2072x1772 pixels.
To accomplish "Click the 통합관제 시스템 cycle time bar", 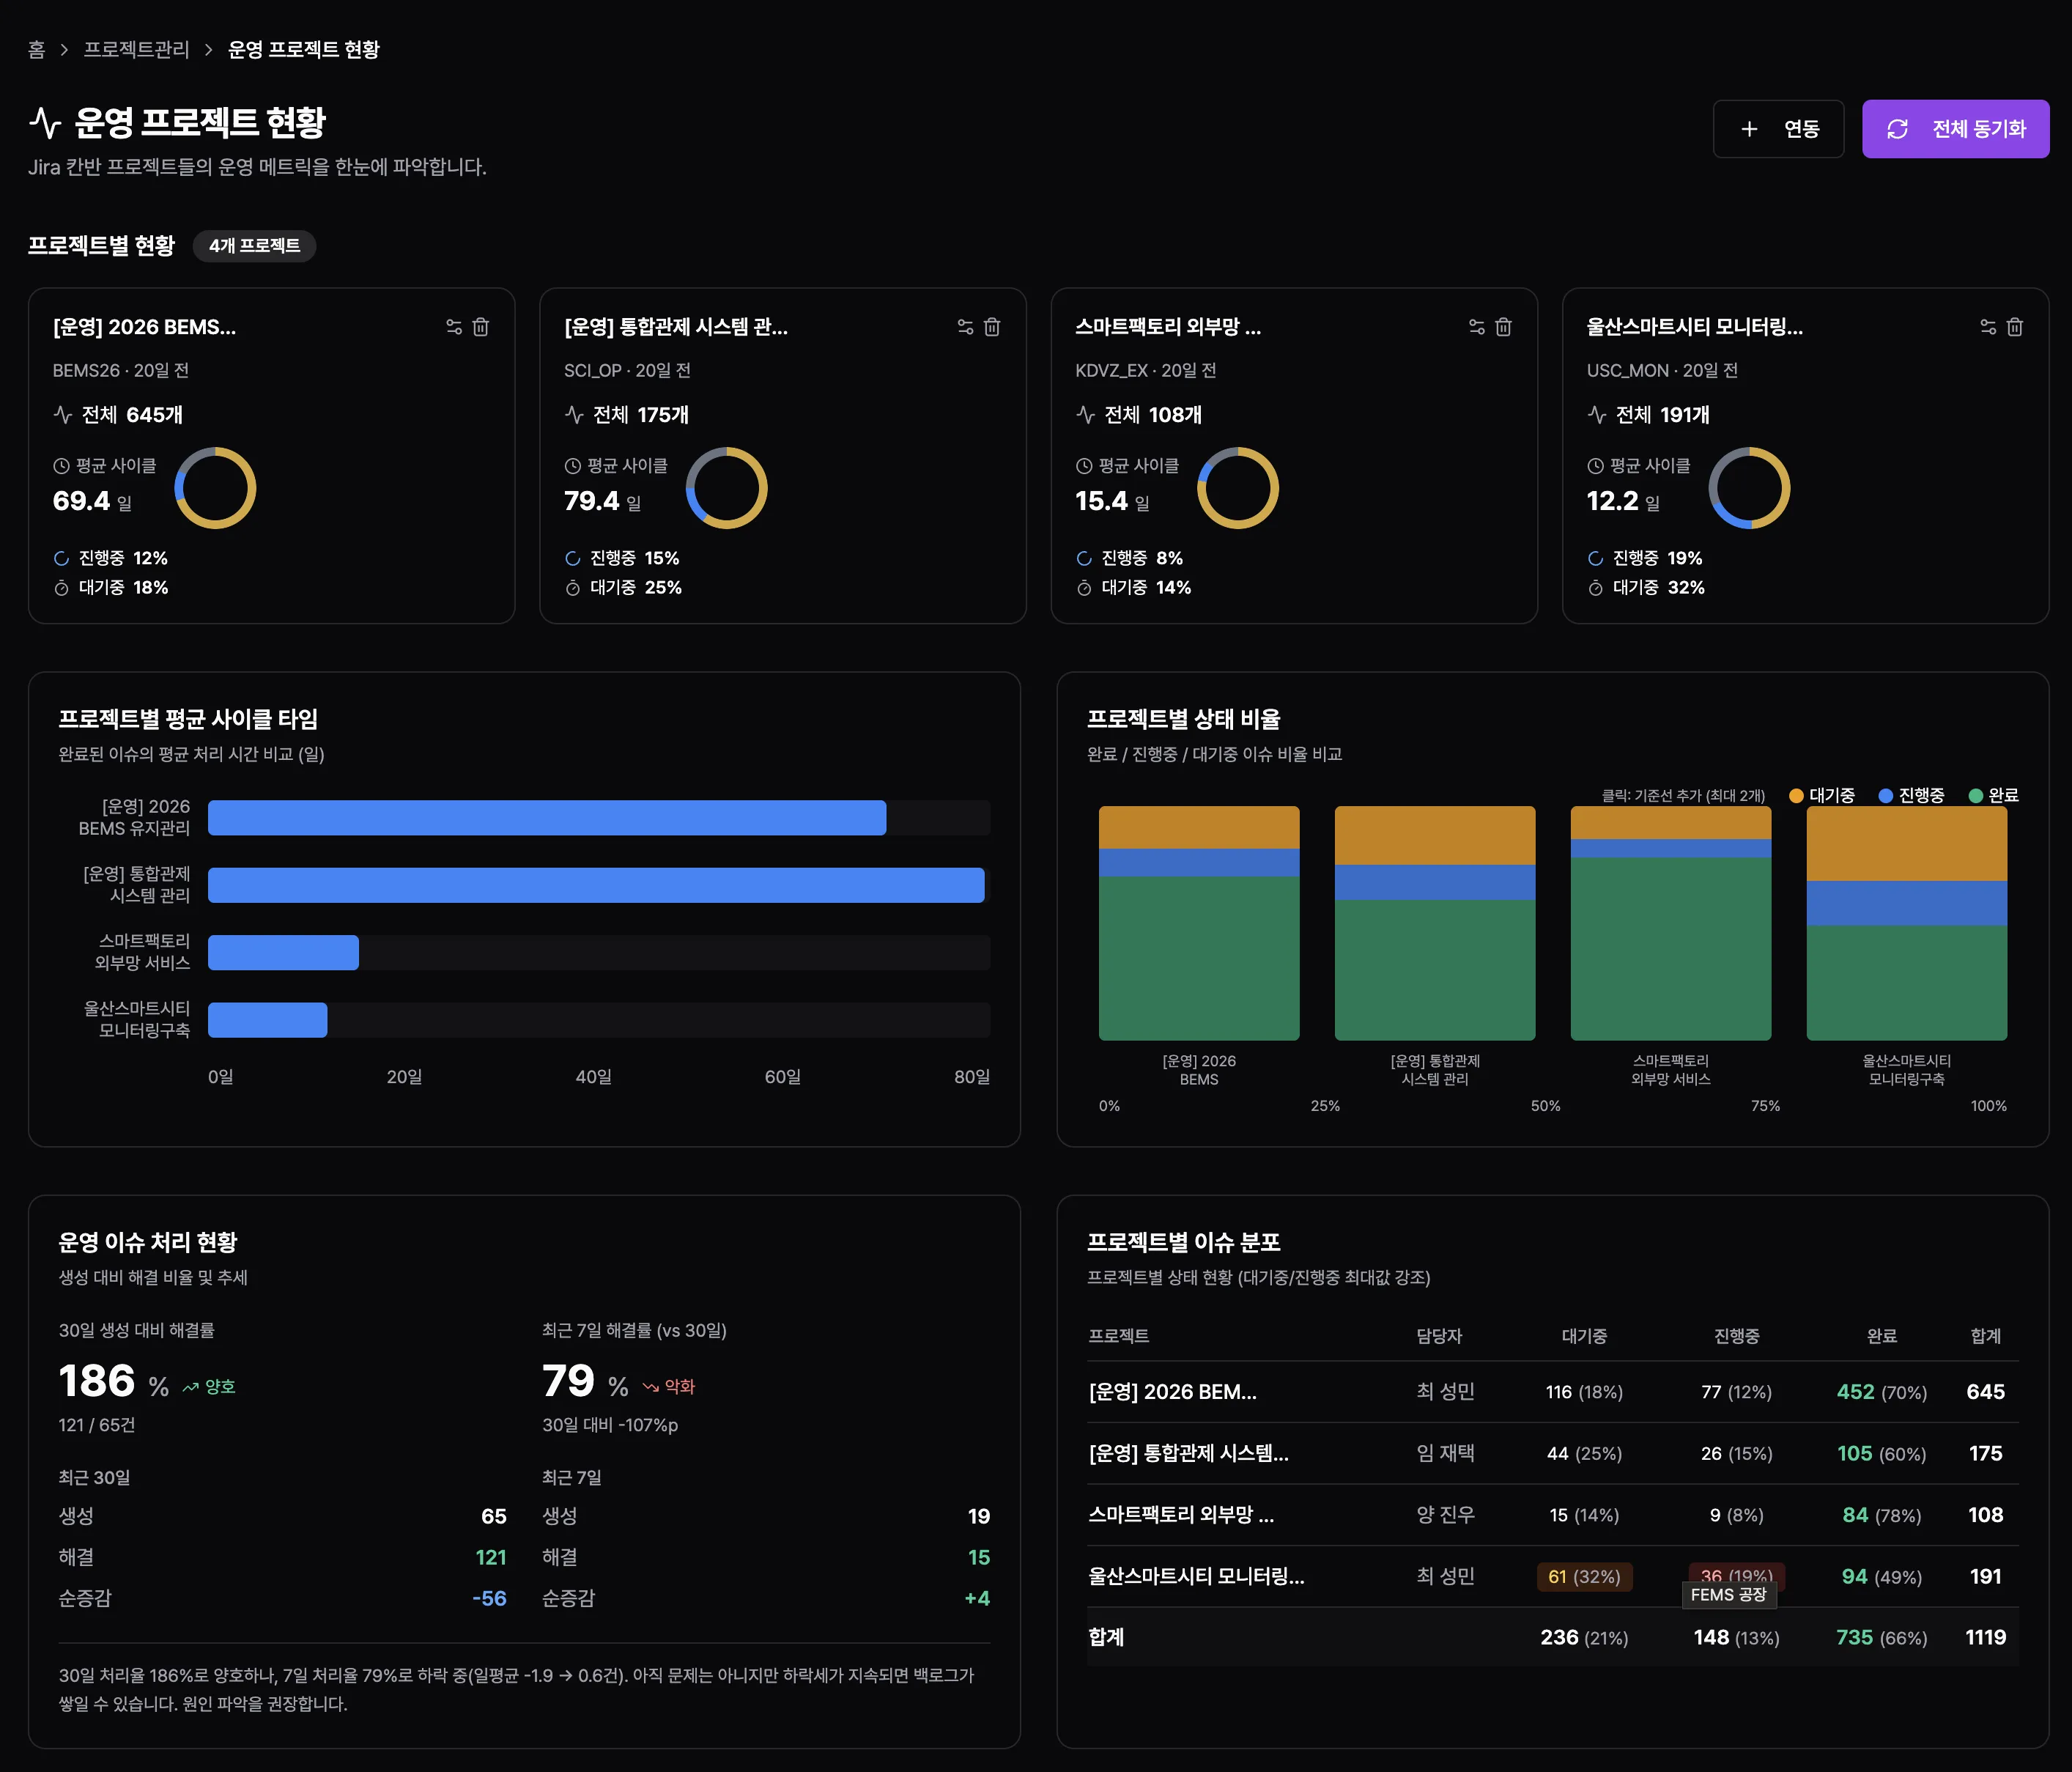I will [x=596, y=885].
